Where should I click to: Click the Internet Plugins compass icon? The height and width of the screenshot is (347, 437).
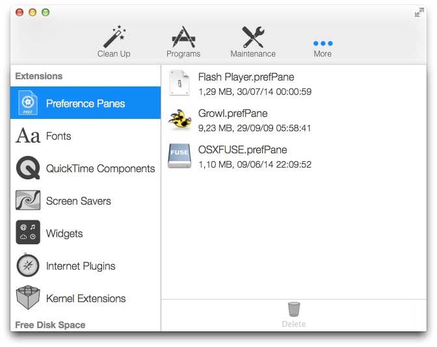point(28,266)
